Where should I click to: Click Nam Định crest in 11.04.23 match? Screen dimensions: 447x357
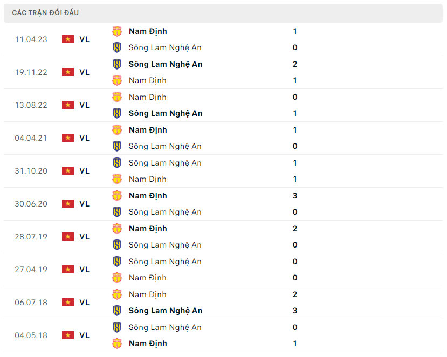point(117,31)
